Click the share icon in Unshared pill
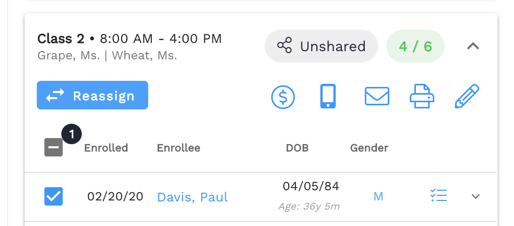This screenshot has width=514, height=226. point(284,46)
